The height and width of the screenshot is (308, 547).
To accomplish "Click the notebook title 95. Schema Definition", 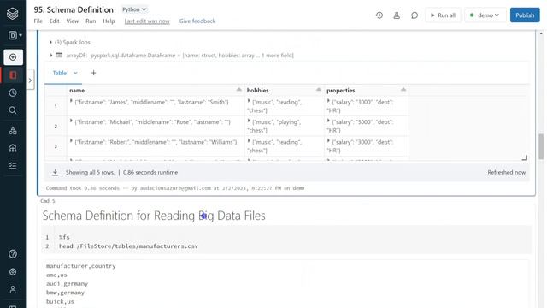I will coord(74,9).
